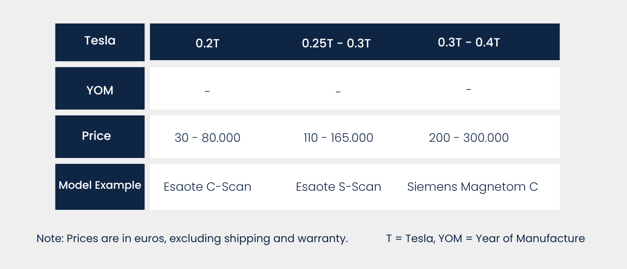The width and height of the screenshot is (627, 269).
Task: Click the YOM dash under 0.3T - 0.4T
Action: tap(469, 90)
